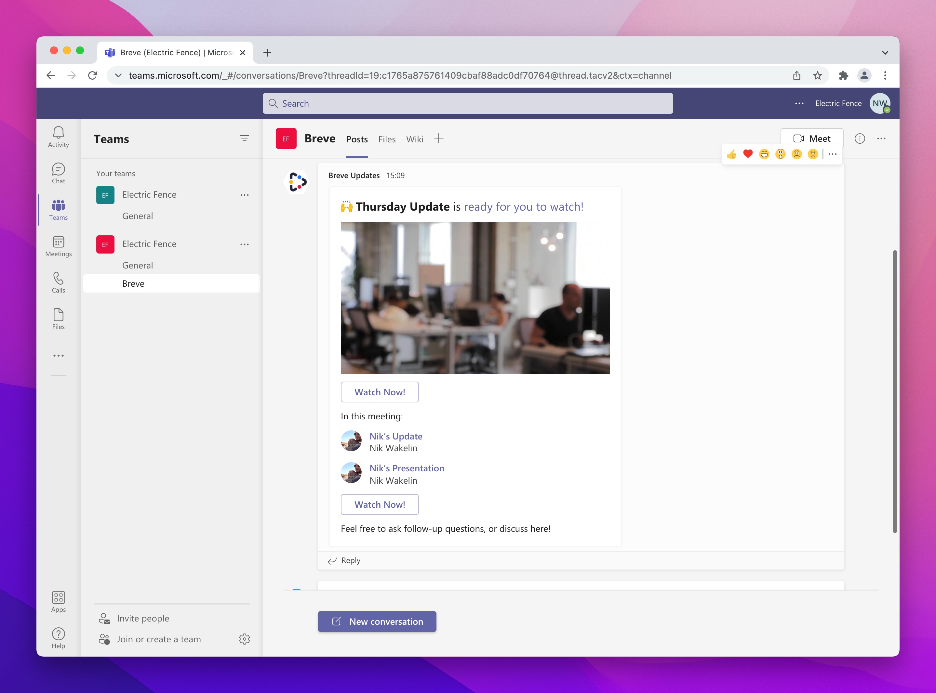Open the Nik's Presentation link
The width and height of the screenshot is (936, 693).
(x=407, y=468)
